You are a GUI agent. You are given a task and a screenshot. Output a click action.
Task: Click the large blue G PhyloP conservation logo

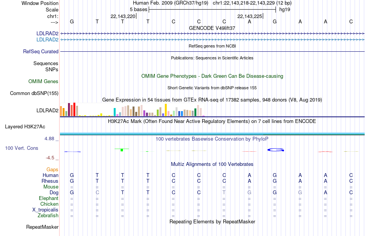pyautogui.click(x=275, y=150)
